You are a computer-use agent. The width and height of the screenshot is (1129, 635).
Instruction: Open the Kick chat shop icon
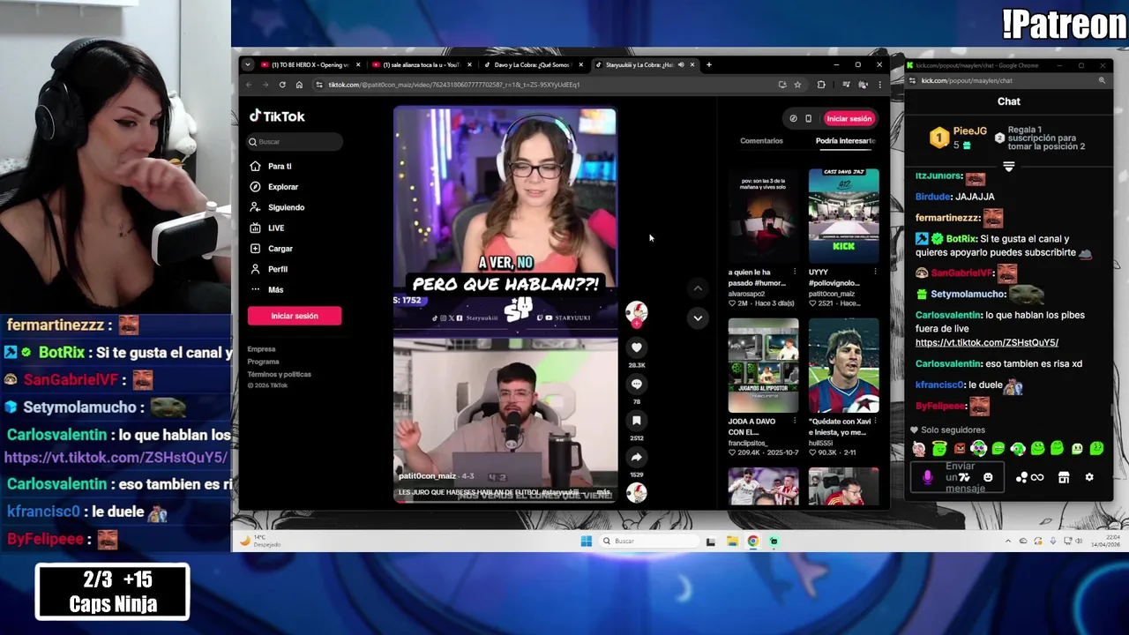point(1064,477)
